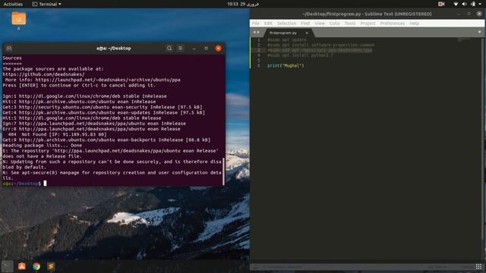The height and width of the screenshot is (273, 486).
Task: Click the terminal command prompt cursor
Action: point(45,184)
